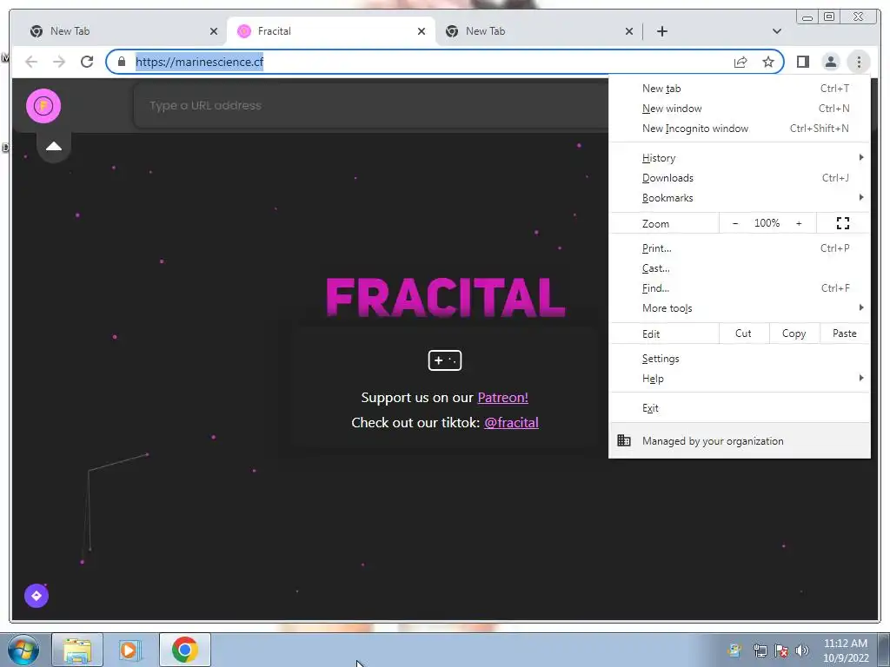Open the Action Center flag tray icon

[781, 650]
